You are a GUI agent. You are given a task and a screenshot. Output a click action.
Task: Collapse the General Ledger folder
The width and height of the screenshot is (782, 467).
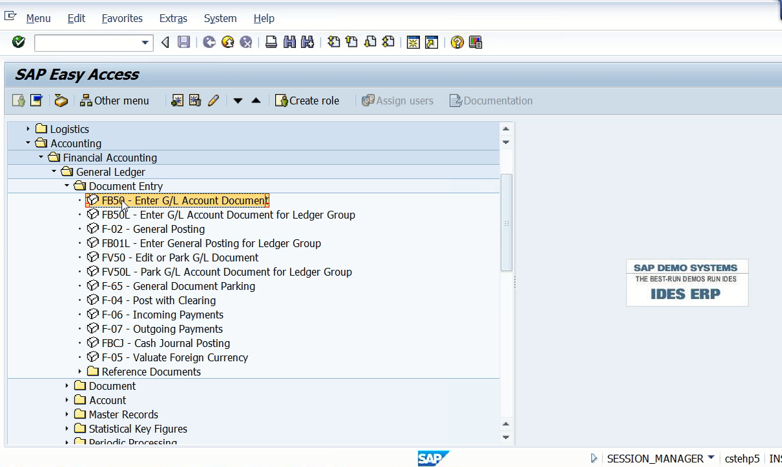[x=54, y=172]
